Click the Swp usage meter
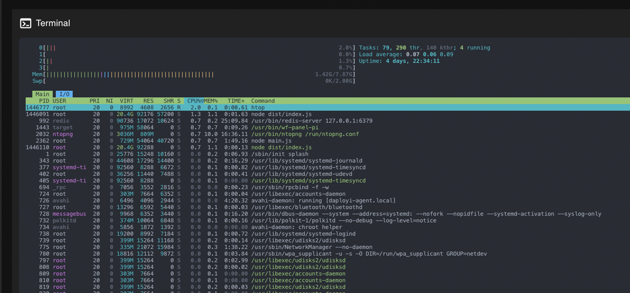This screenshot has width=630, height=293. (193, 81)
